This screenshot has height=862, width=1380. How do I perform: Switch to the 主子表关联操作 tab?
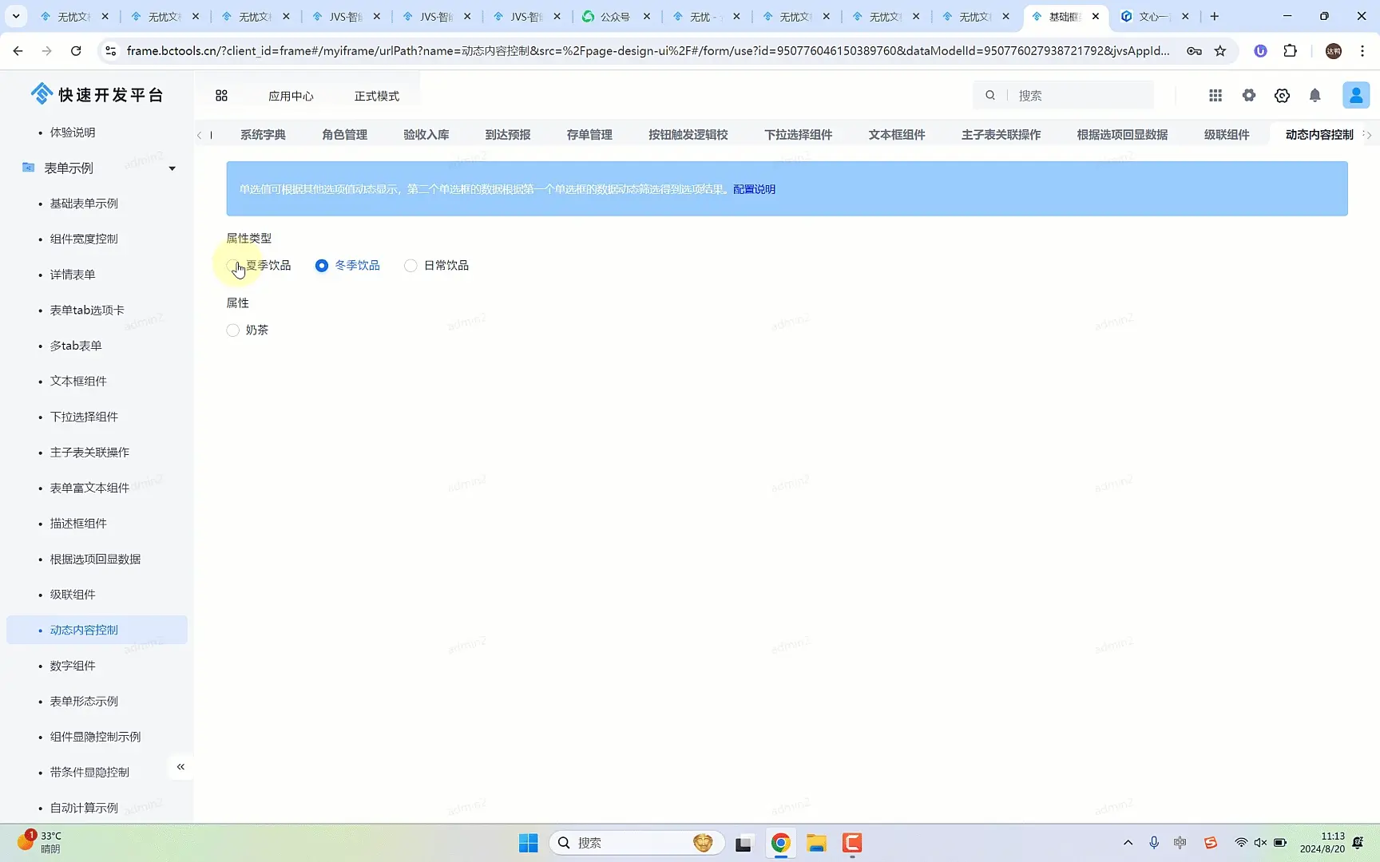point(1001,135)
